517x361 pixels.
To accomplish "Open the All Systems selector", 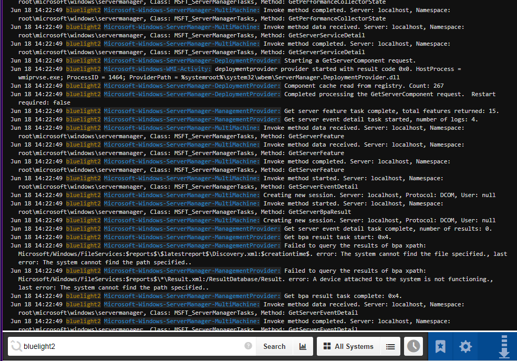I will (x=349, y=346).
